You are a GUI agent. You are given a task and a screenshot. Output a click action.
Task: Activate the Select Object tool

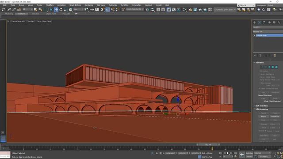(35, 10)
